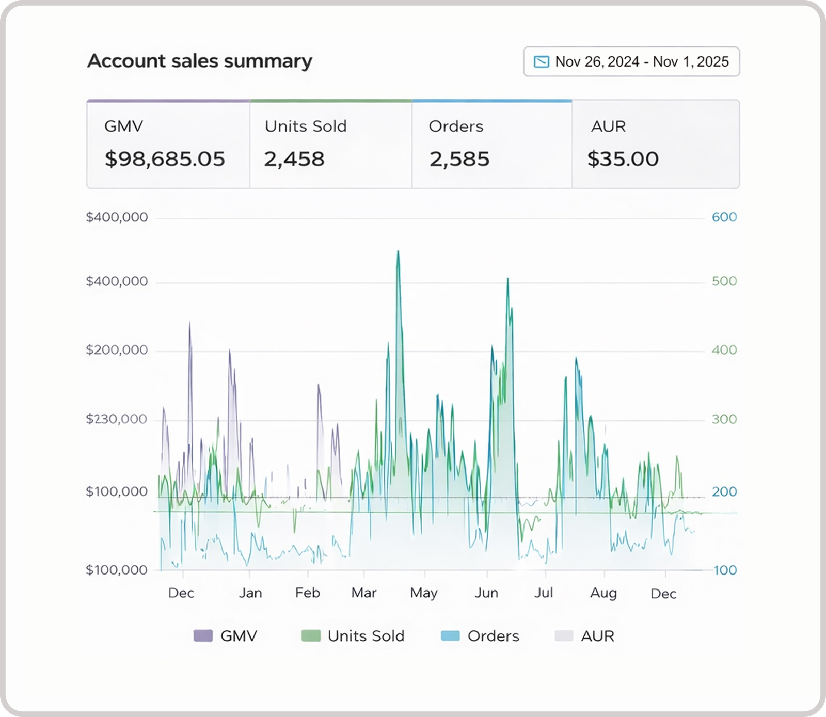
Task: Click the gray AUR legend swatch
Action: coord(564,635)
